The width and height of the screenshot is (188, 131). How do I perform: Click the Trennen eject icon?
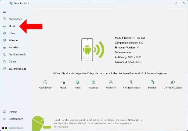tap(4, 112)
